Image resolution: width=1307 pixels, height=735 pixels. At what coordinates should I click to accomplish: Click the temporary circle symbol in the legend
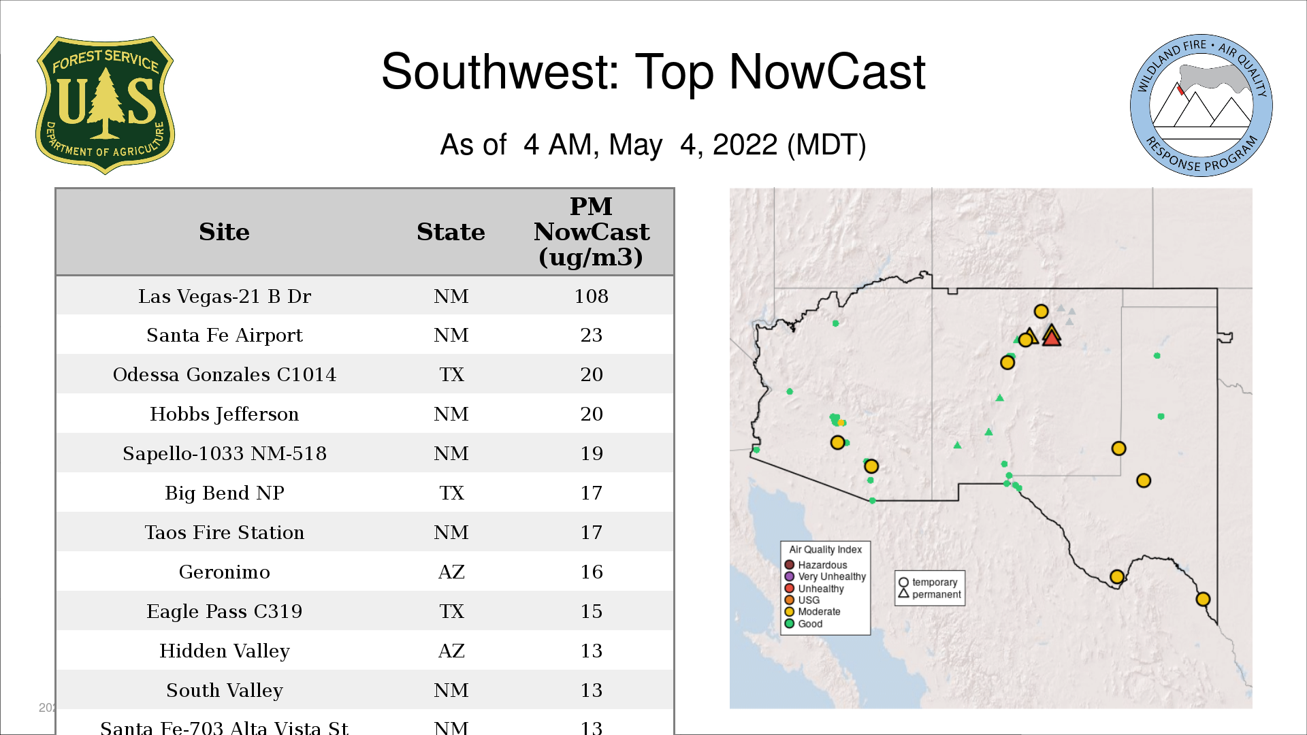pos(903,583)
